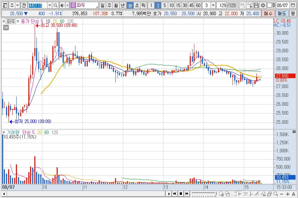Click the zoom magnifier icon in bottom toolbar
This screenshot has width=298, height=198.
click(276, 194)
